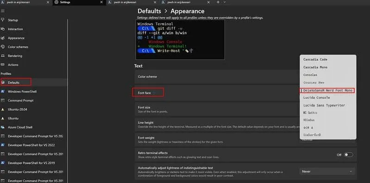Viewport: 370px width, 183px height.
Task: Open Startup settings page
Action: tap(33, 20)
